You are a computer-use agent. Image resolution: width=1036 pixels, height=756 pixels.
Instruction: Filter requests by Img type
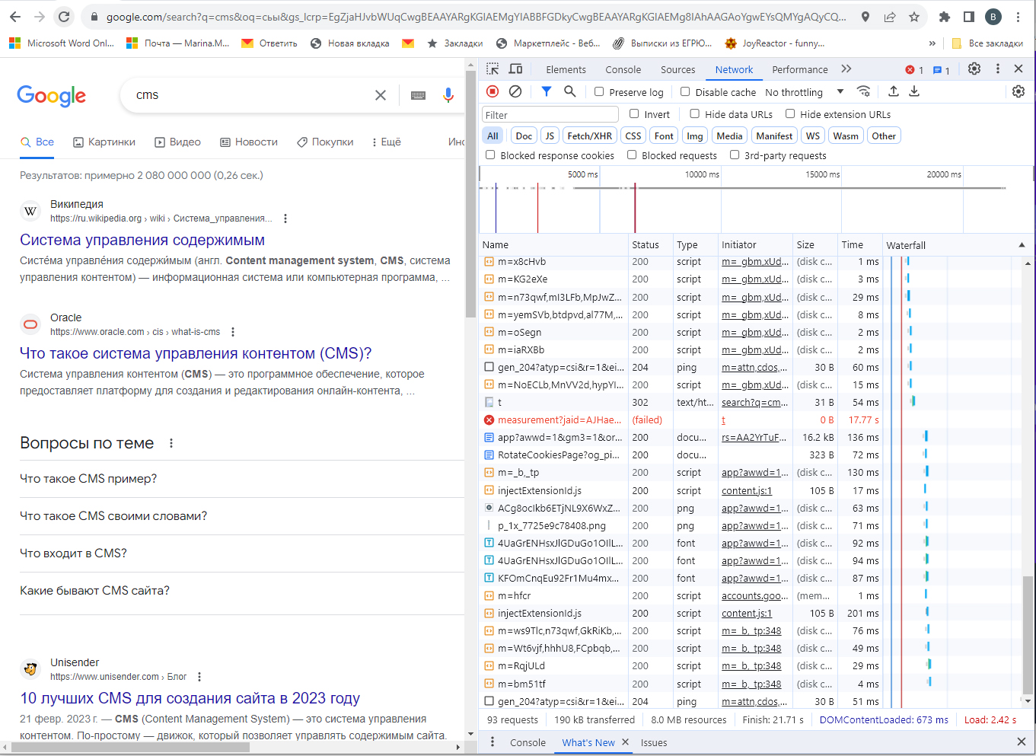coord(694,136)
